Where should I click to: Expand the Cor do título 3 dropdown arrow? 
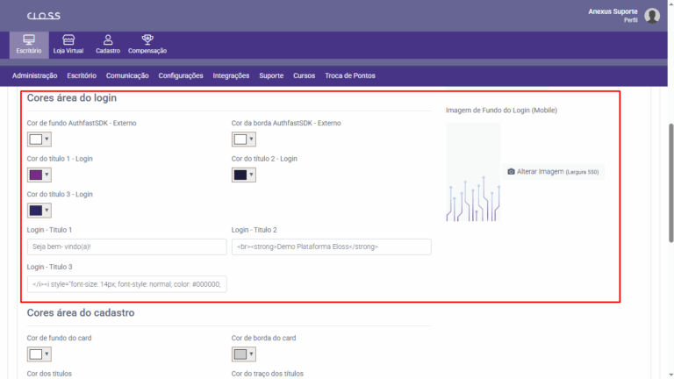(47, 211)
